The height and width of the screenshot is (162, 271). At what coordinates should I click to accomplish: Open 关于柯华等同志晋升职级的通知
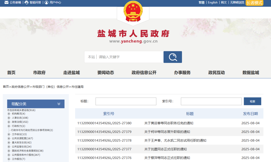click(167, 132)
